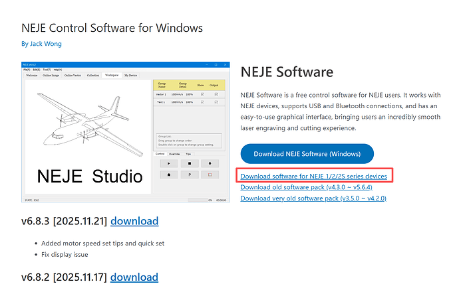Toggle Output checkbox for Vector 1
Viewport: 459px width, 292px height.
click(x=216, y=95)
